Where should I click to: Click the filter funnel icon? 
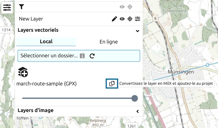tap(21, 7)
